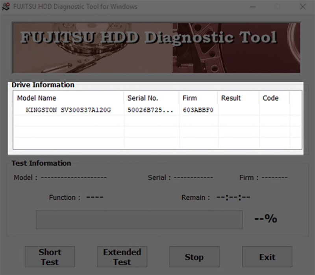Click the Model Name column header
Image resolution: width=315 pixels, height=275 pixels.
point(69,98)
